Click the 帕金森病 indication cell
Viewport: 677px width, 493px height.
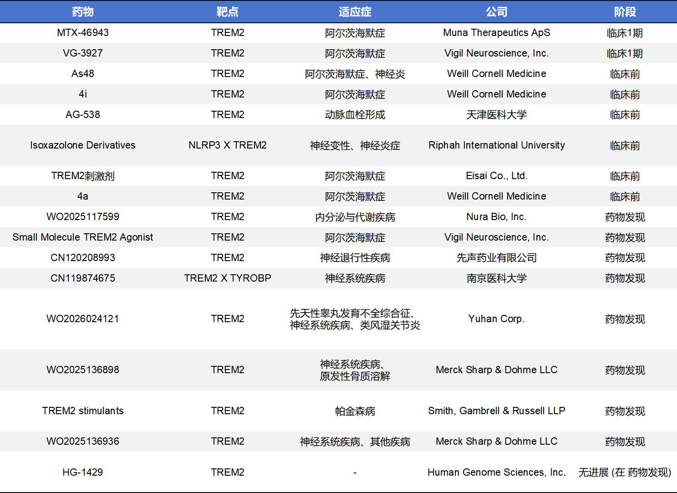pos(355,411)
